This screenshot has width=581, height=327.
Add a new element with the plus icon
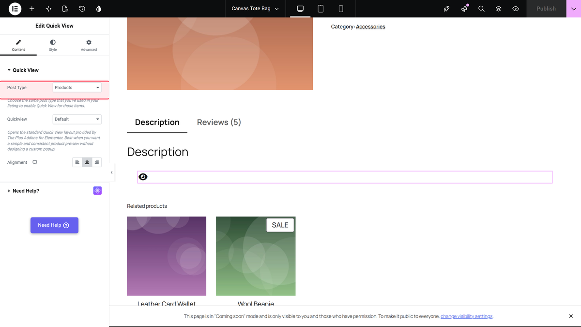(32, 9)
